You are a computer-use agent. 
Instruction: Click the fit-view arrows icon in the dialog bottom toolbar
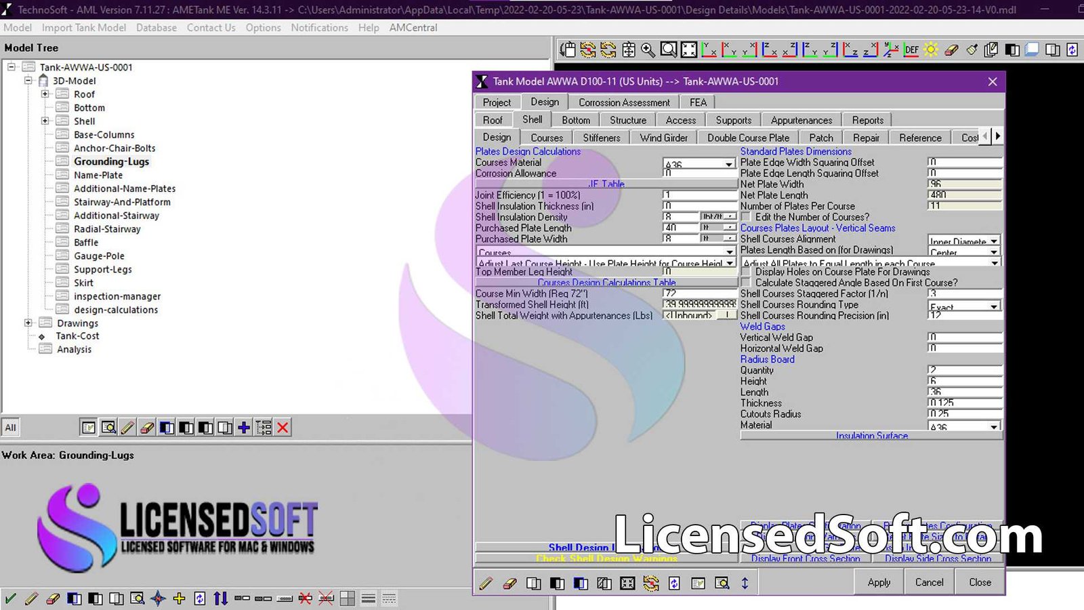point(627,583)
